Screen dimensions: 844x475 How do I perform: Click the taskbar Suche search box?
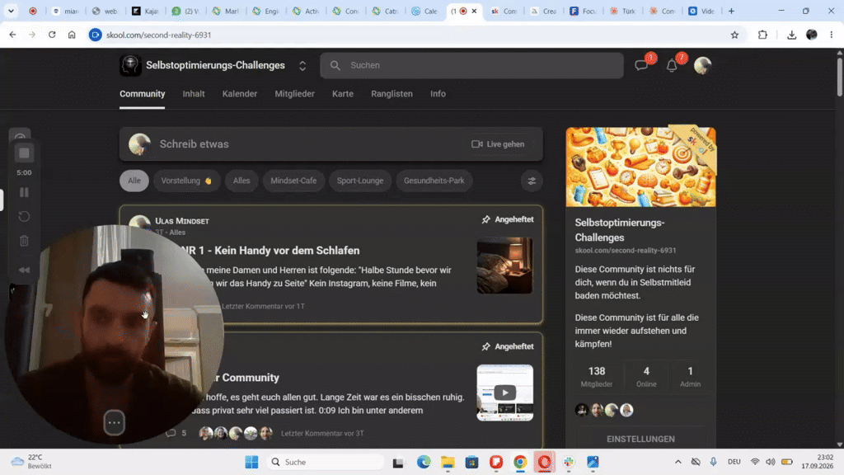(x=326, y=462)
